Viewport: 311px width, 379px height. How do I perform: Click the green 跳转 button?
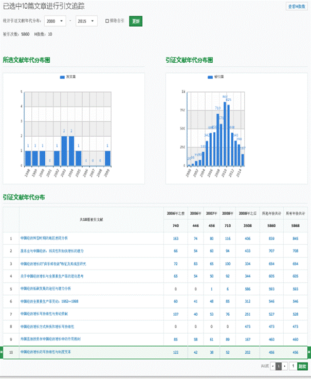[x=302, y=366]
